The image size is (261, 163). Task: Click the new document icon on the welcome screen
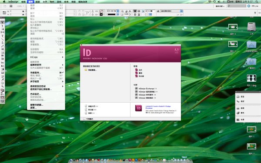pyautogui.click(x=137, y=70)
